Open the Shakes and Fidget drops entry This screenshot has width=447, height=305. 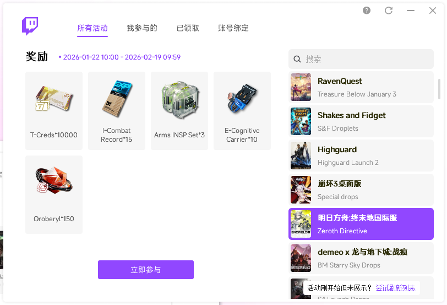[361, 121]
